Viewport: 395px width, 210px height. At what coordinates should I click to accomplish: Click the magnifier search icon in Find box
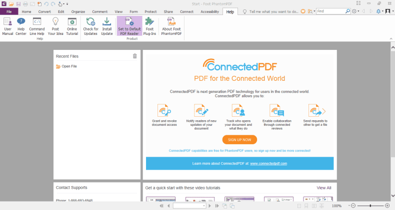click(347, 11)
